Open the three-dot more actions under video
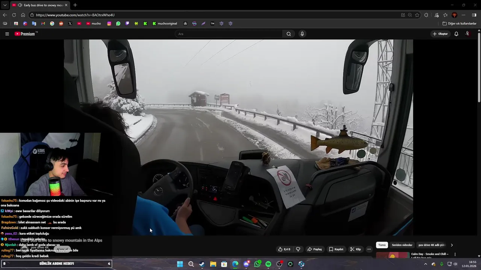Viewport: 481px width, 270px height. [369, 249]
